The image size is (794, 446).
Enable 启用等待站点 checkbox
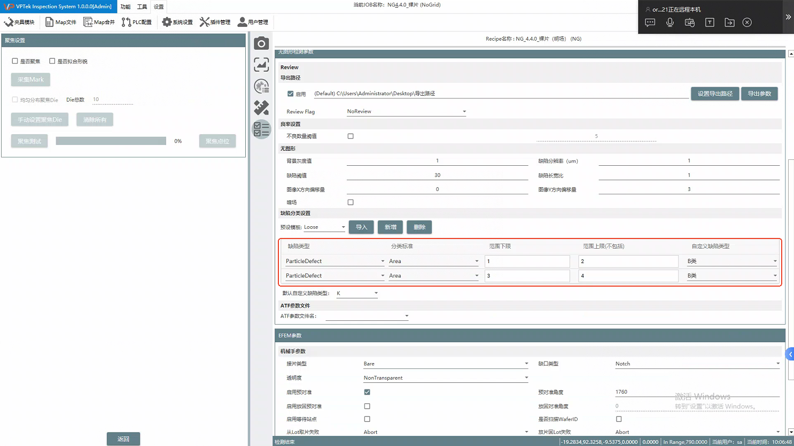point(367,419)
